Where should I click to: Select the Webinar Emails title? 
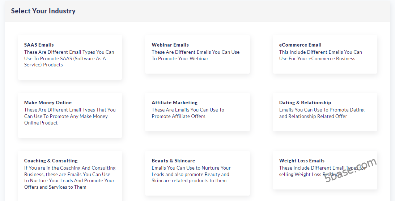pos(170,45)
